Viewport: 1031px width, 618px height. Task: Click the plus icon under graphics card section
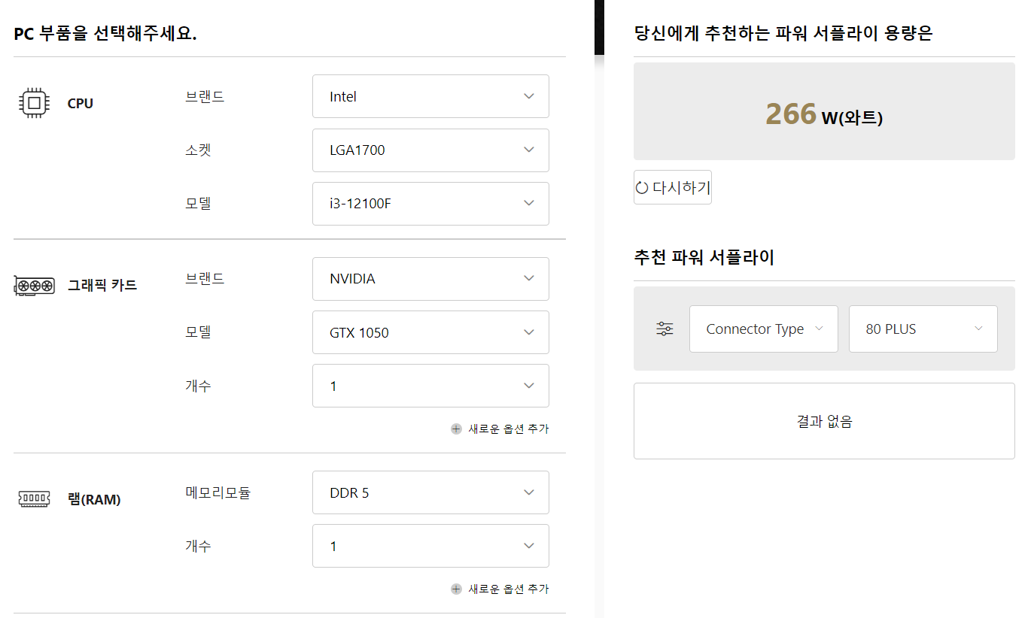tap(456, 429)
